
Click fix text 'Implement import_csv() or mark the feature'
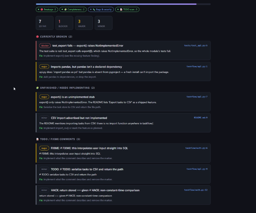tap(73, 128)
